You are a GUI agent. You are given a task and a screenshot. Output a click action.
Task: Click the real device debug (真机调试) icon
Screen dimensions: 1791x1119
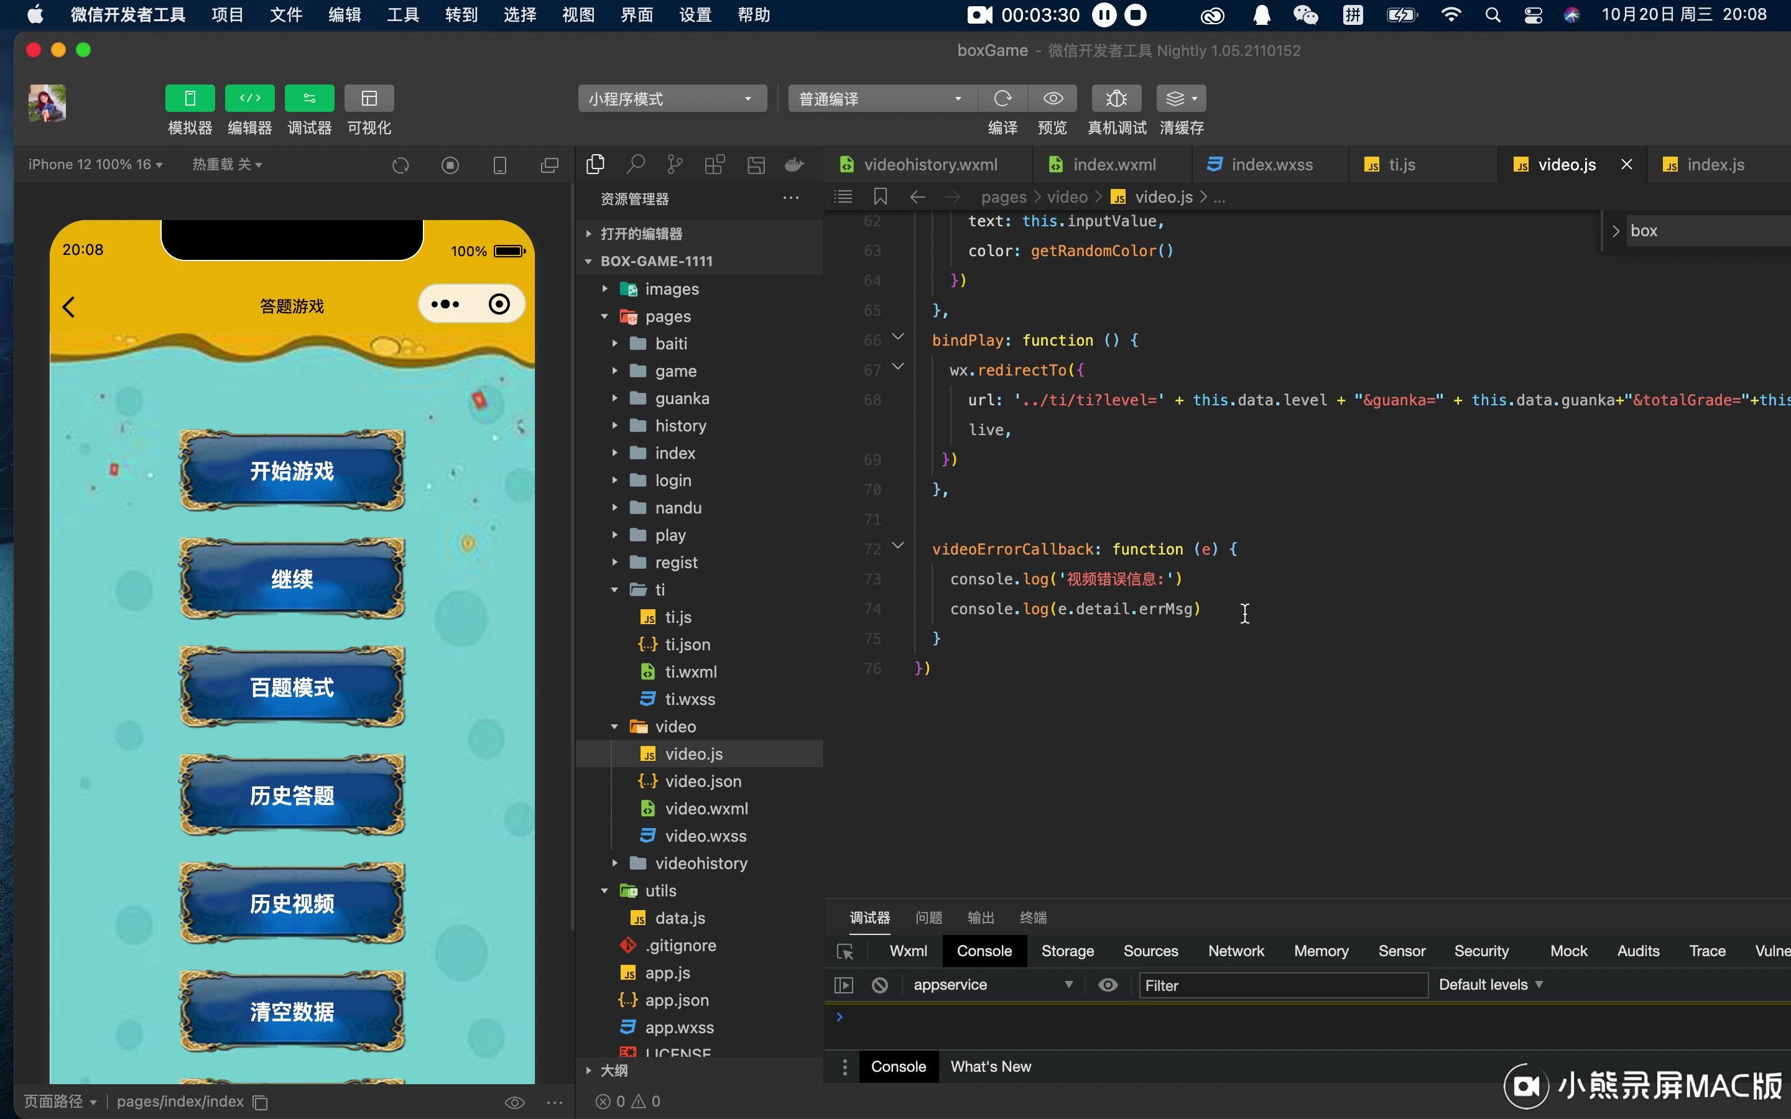click(x=1116, y=98)
